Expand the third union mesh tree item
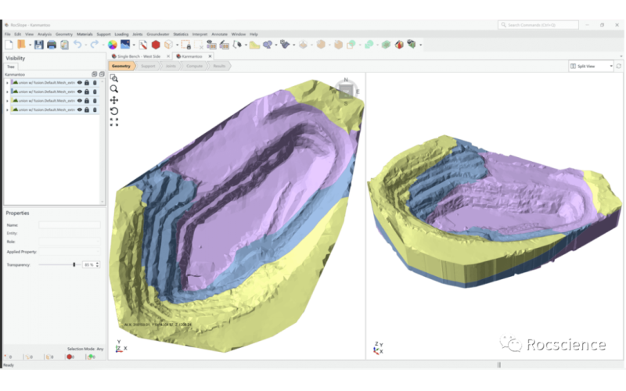This screenshot has width=626, height=391. pyautogui.click(x=7, y=101)
